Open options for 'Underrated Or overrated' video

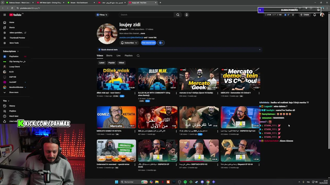(x=135, y=164)
